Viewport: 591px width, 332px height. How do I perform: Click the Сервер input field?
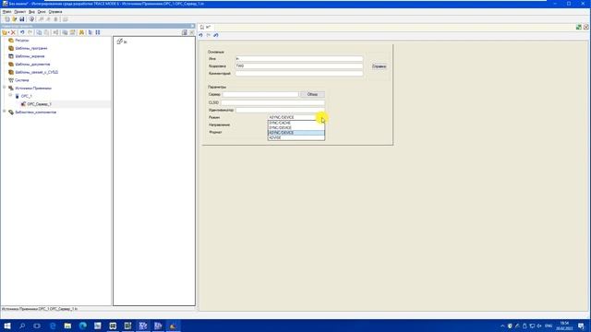pos(260,94)
